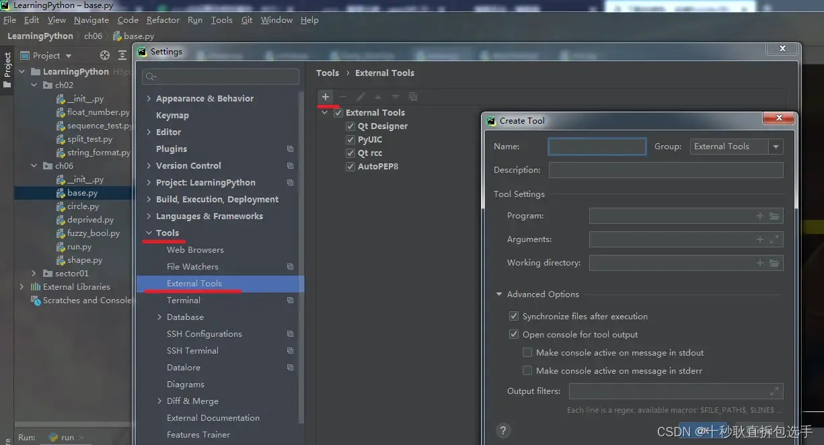This screenshot has width=824, height=445.
Task: Insert macro in Program field plus icon
Action: (760, 216)
